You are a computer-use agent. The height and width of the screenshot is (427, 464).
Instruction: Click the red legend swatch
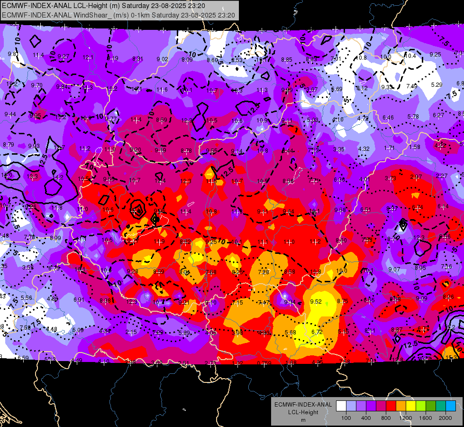(x=391, y=406)
